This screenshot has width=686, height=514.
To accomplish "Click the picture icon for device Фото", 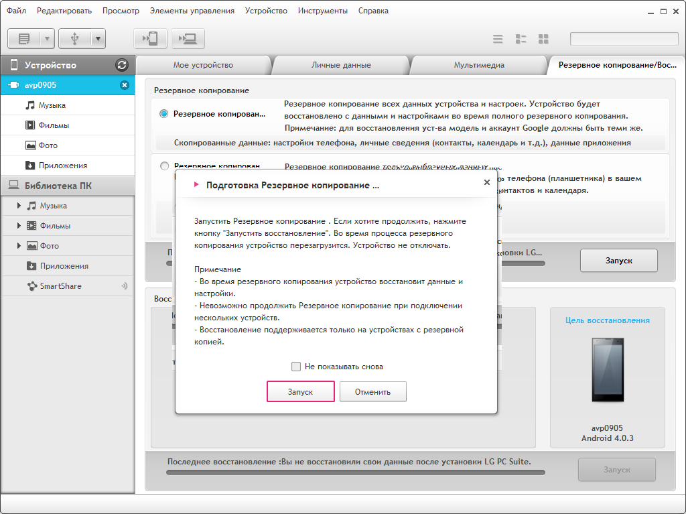I will pos(30,145).
